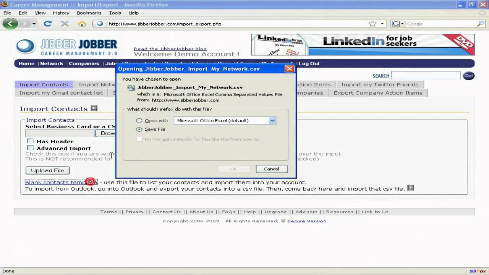Screen dimensions: 489x275
Task: Click the LinkedIn for job seekers banner
Action: point(363,45)
